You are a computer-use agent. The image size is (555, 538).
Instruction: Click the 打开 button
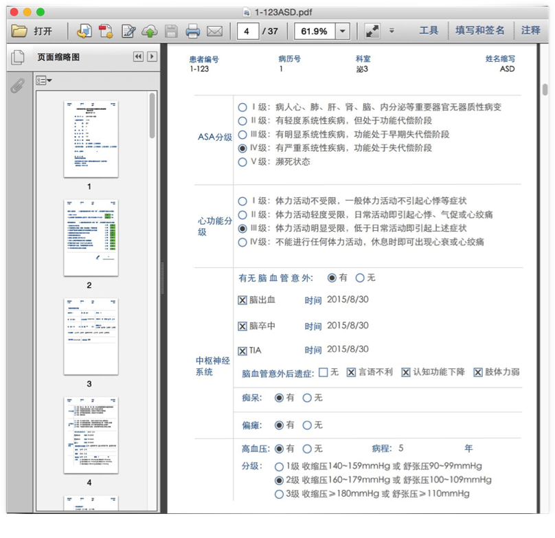[x=32, y=31]
